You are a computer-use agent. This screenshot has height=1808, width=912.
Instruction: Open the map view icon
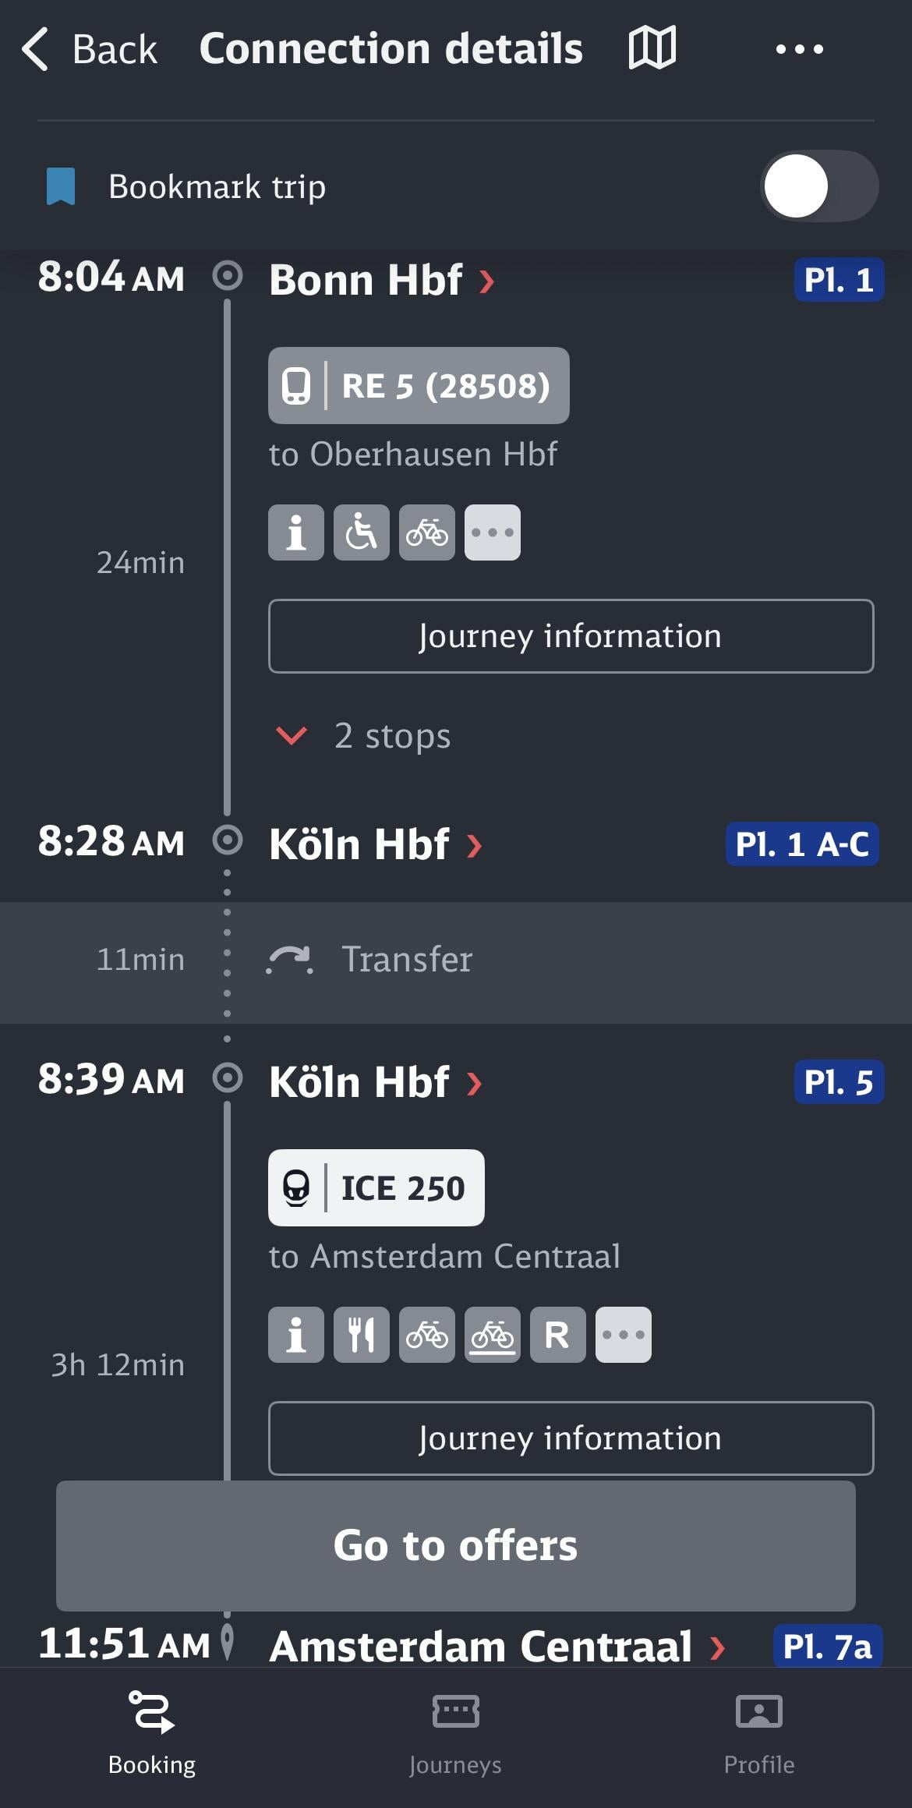(x=652, y=48)
